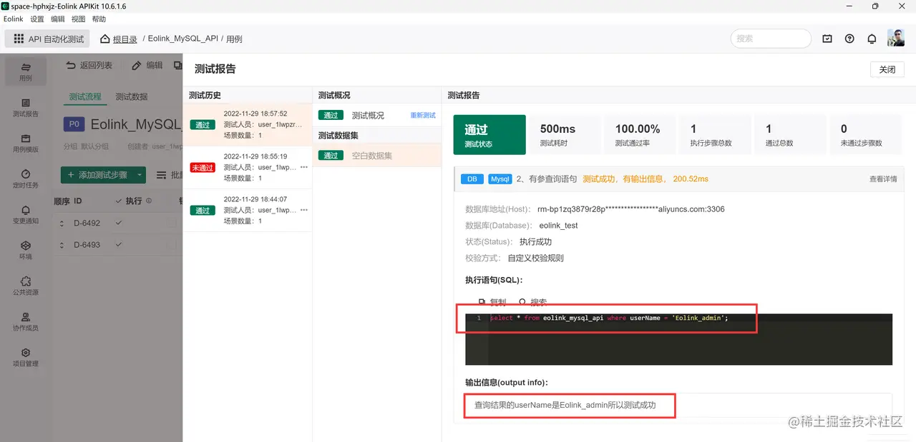Image resolution: width=916 pixels, height=442 pixels.
Task: Click the info icon next to 执行
Action: (x=149, y=201)
